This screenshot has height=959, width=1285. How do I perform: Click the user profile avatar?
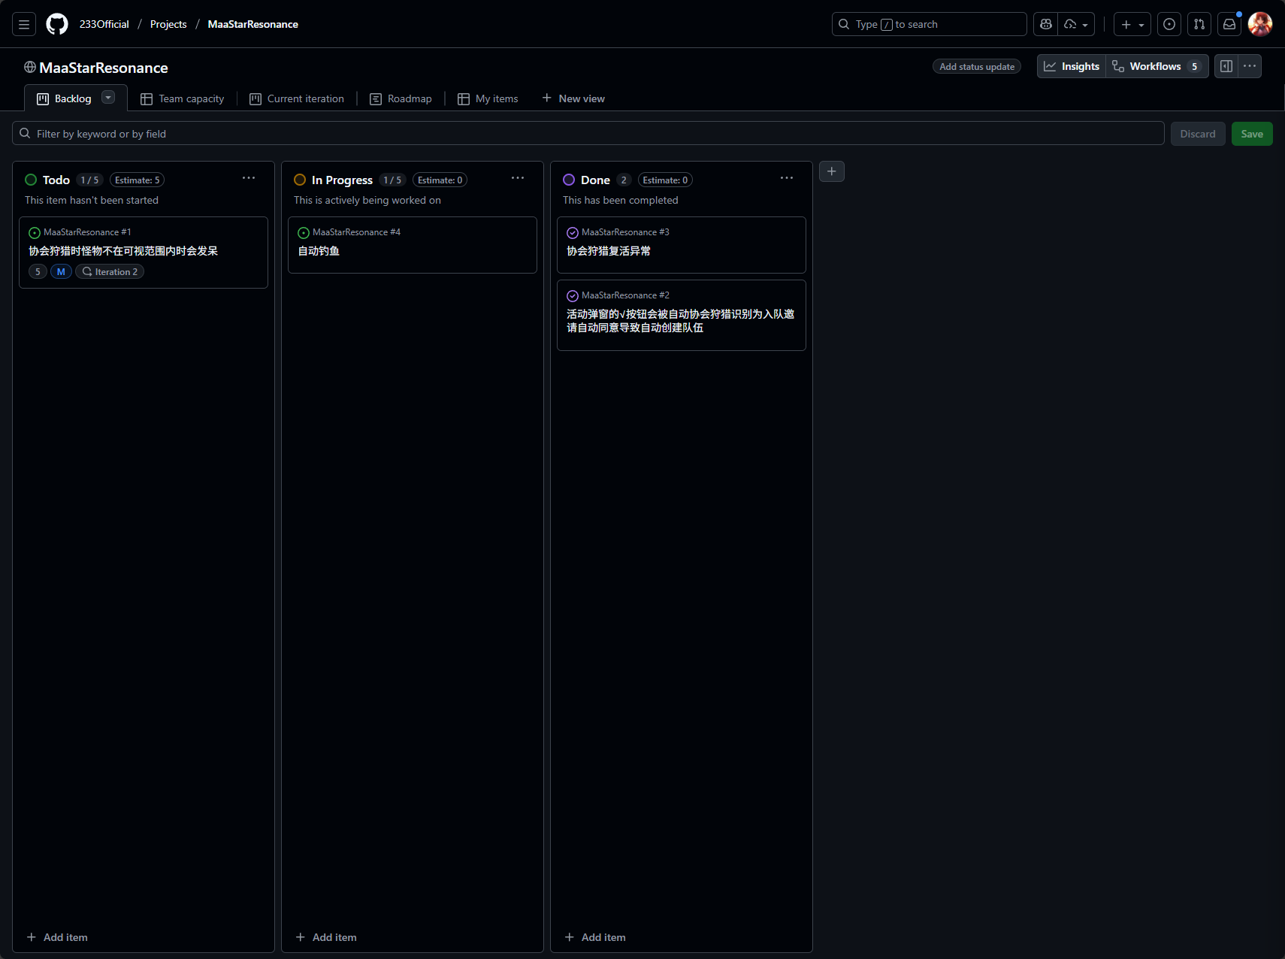coord(1260,24)
